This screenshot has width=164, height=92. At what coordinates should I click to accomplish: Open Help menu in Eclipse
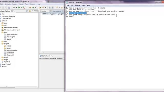(x=38, y=4)
